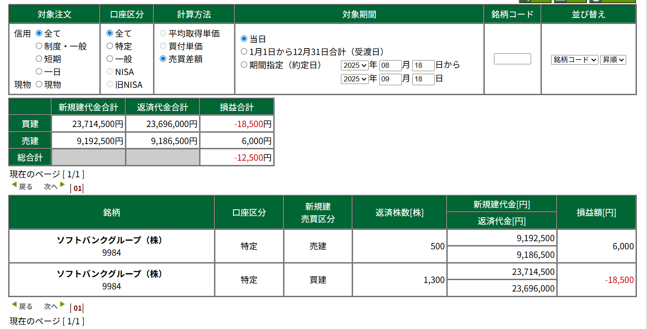Image resolution: width=647 pixels, height=329 pixels.
Task: Select the 一日 margin radio button
Action: [x=39, y=72]
